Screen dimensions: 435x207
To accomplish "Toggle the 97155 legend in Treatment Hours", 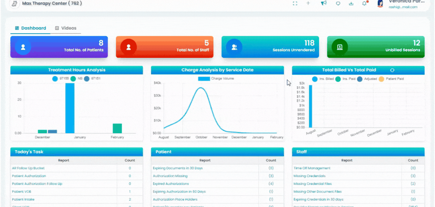I will (x=55, y=79).
